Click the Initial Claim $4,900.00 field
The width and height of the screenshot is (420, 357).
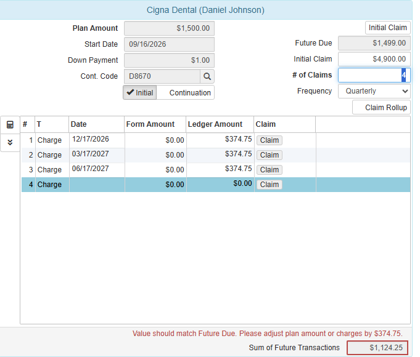374,59
